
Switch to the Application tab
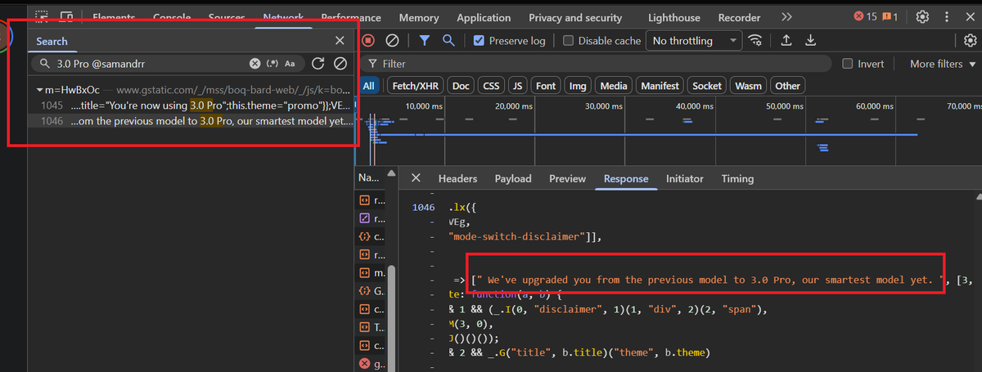tap(484, 17)
